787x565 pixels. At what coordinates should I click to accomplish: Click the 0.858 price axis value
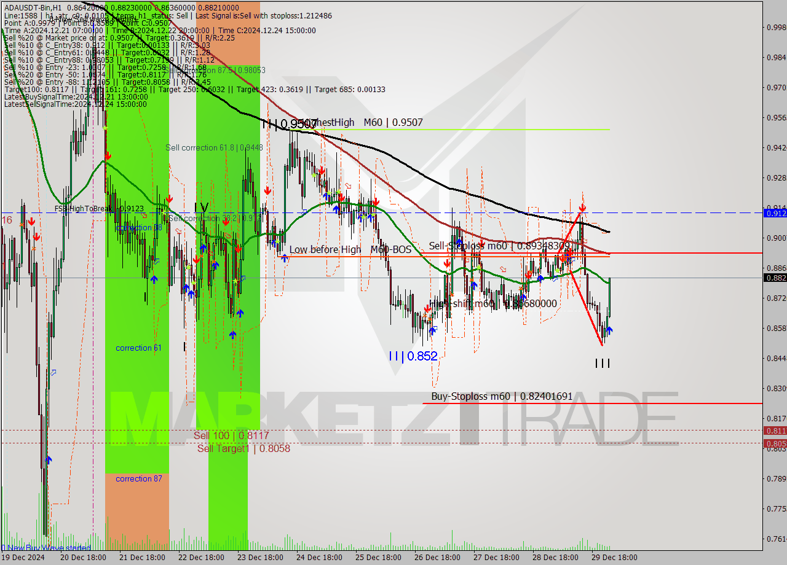coord(776,328)
